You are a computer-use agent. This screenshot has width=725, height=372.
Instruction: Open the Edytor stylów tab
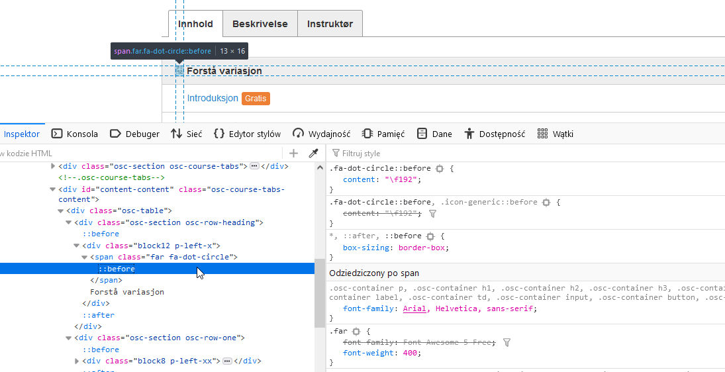click(247, 134)
